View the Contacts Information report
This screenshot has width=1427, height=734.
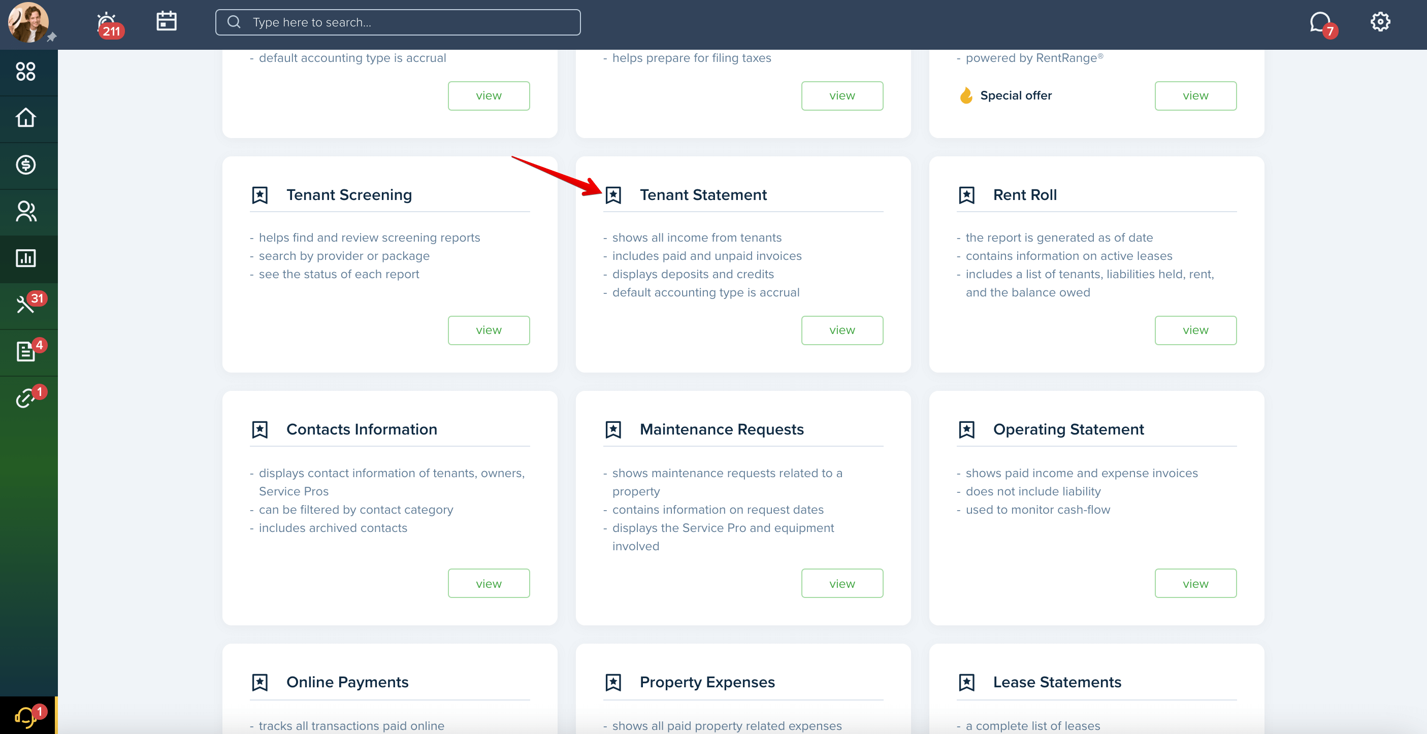[x=489, y=583]
